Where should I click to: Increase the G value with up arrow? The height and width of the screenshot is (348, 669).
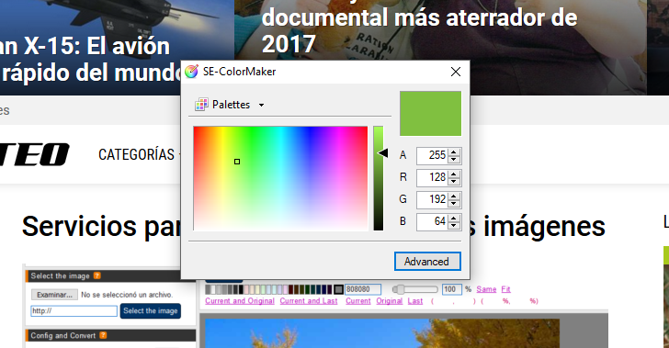click(454, 196)
